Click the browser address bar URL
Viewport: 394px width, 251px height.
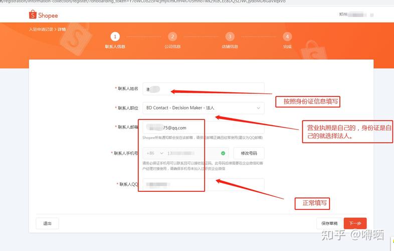[x=143, y=2]
